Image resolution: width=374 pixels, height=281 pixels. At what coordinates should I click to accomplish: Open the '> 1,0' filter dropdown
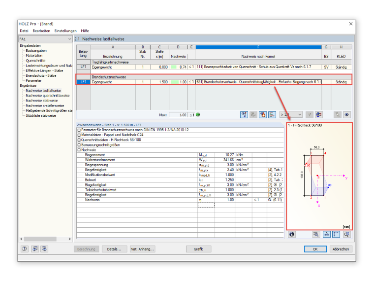291,115
